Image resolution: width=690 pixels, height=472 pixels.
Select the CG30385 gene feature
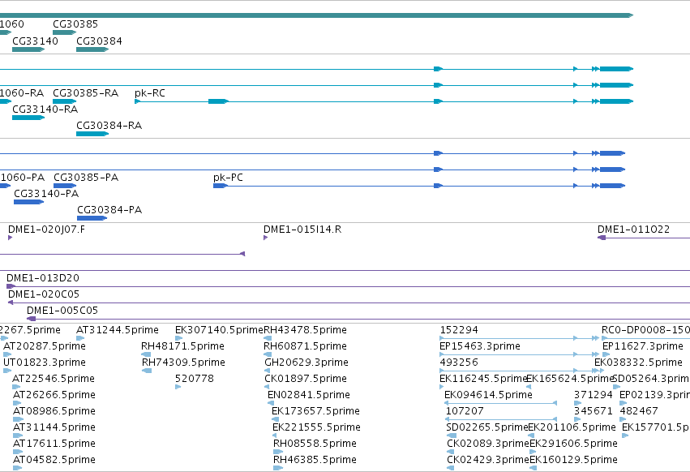point(65,32)
